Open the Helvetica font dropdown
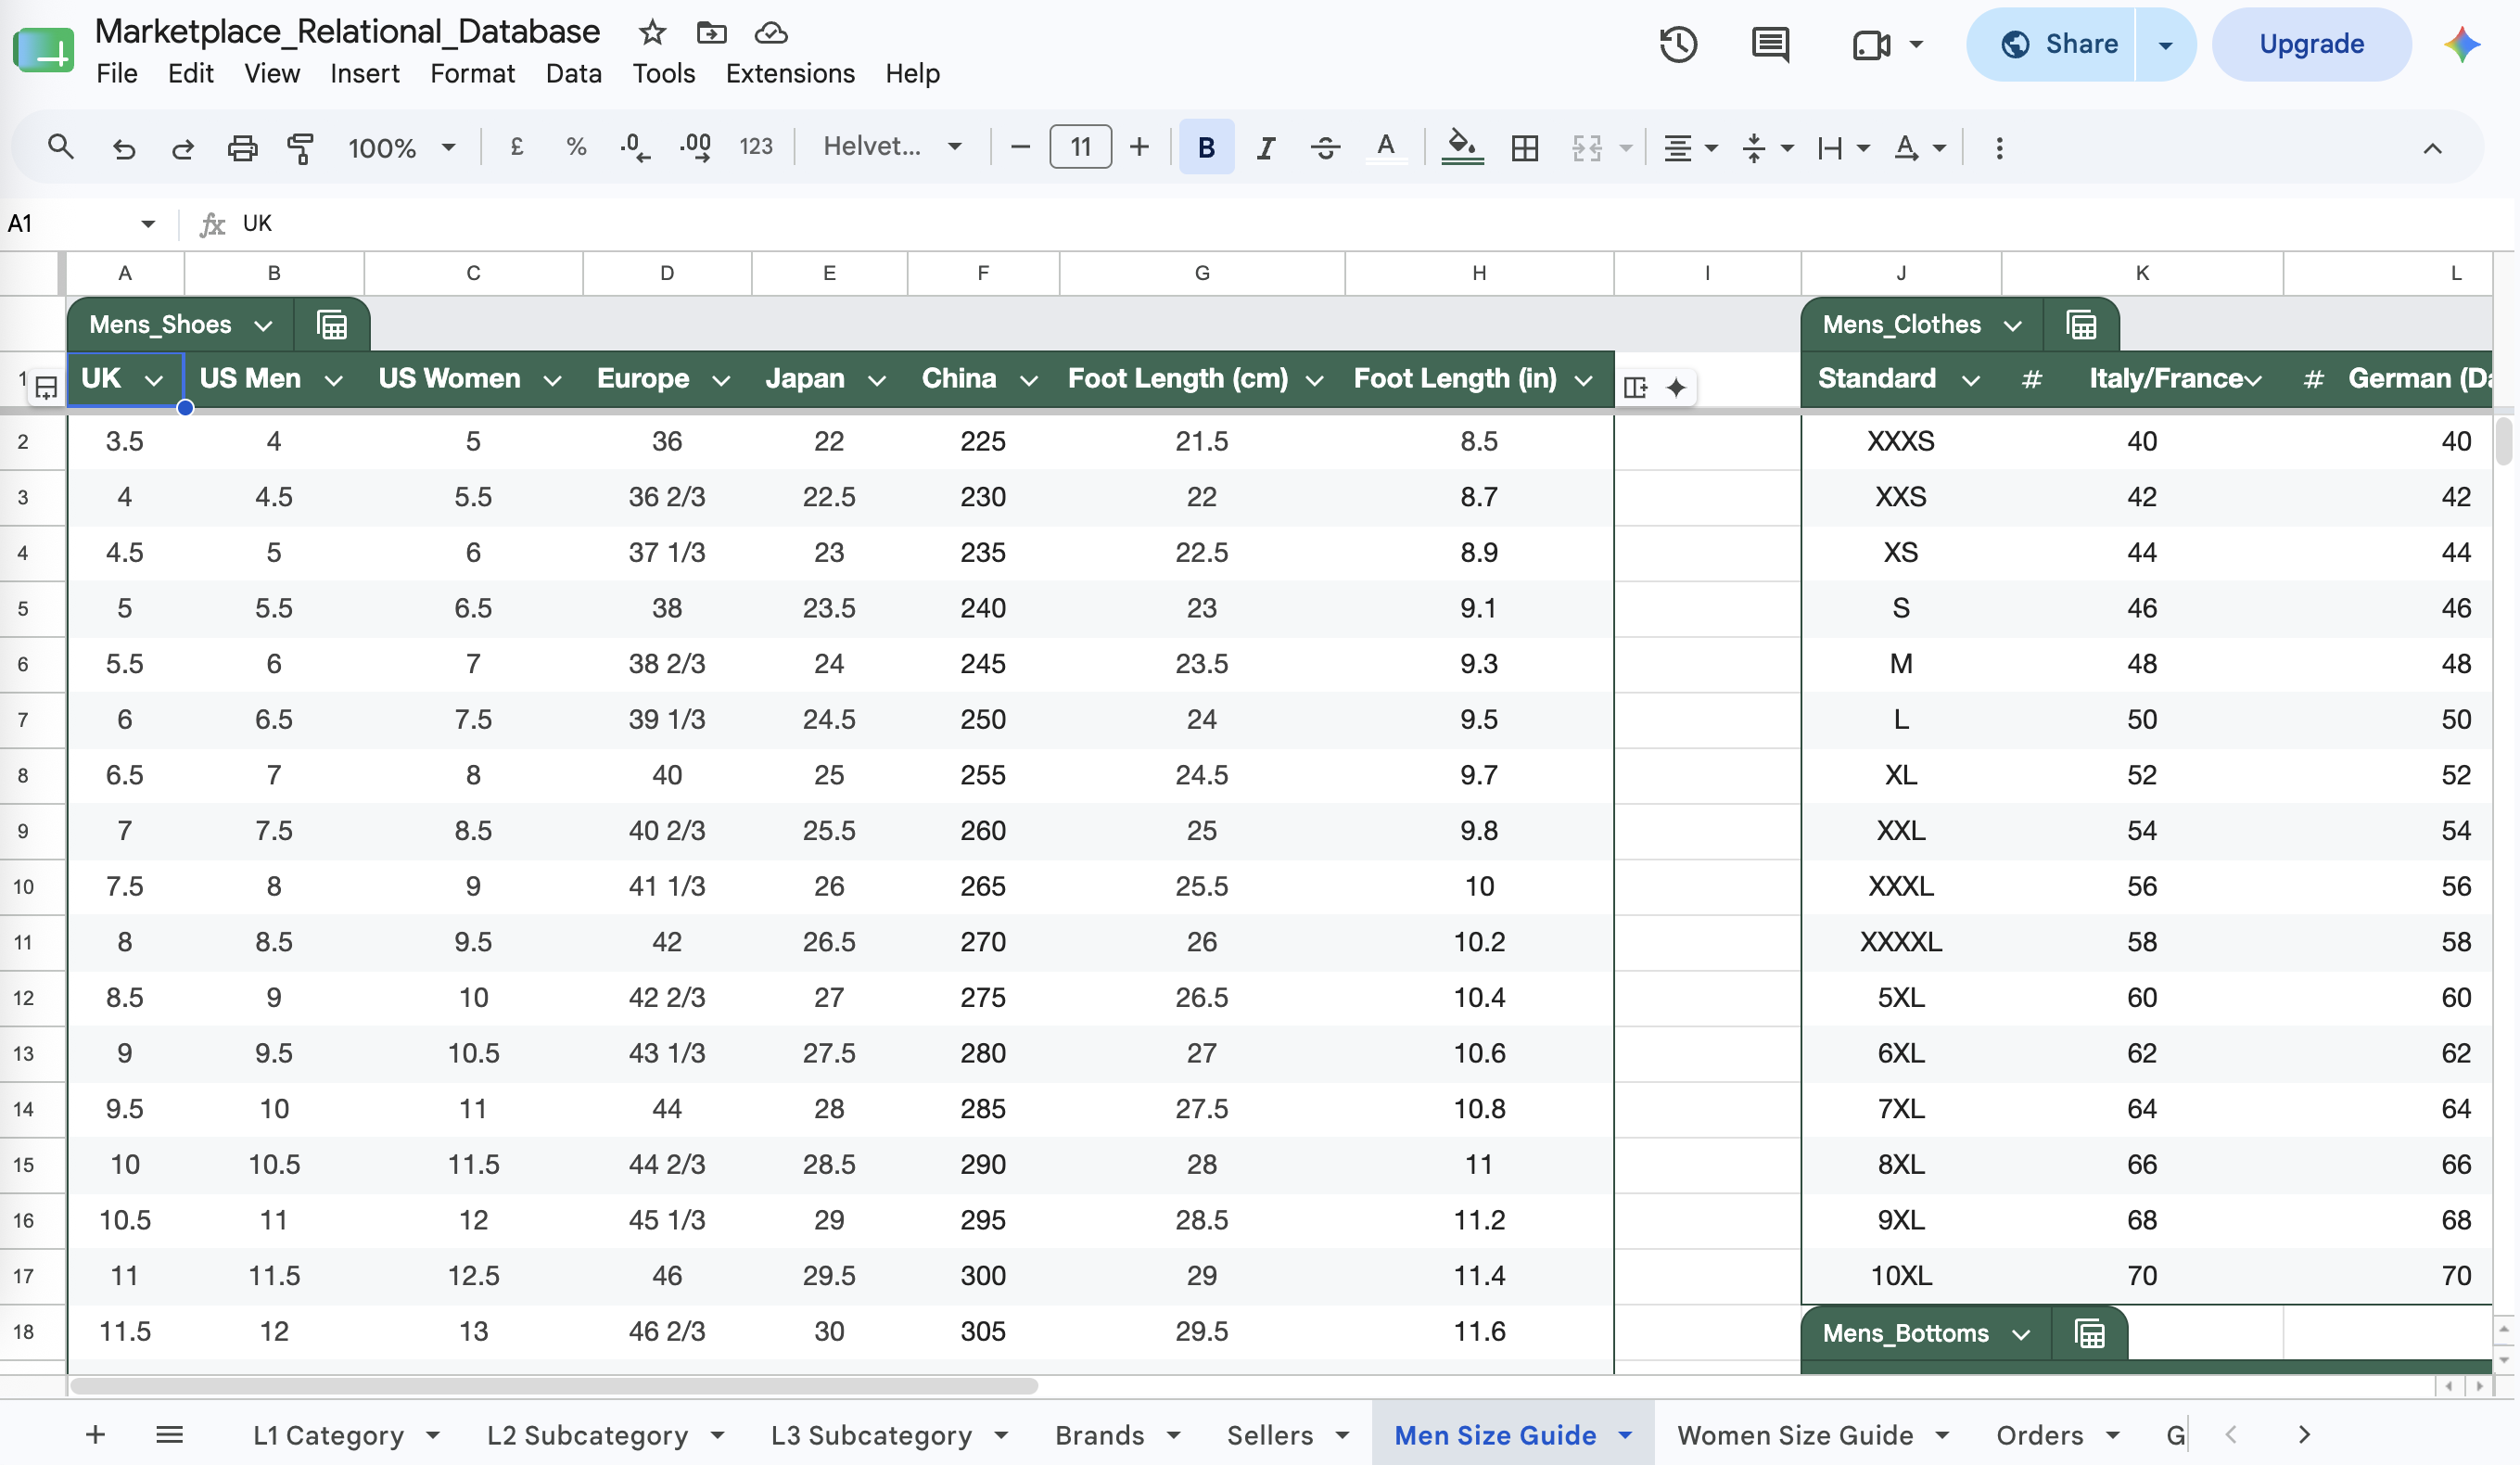 tap(892, 147)
